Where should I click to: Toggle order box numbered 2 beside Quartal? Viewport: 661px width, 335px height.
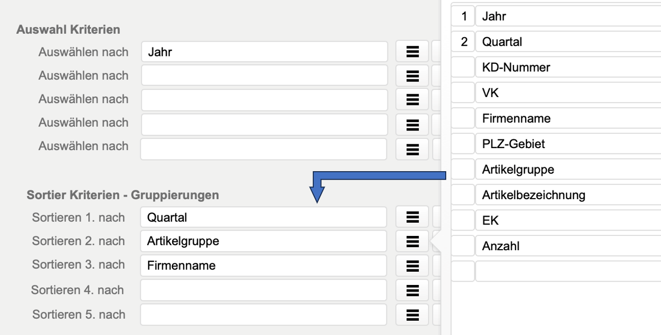(463, 42)
